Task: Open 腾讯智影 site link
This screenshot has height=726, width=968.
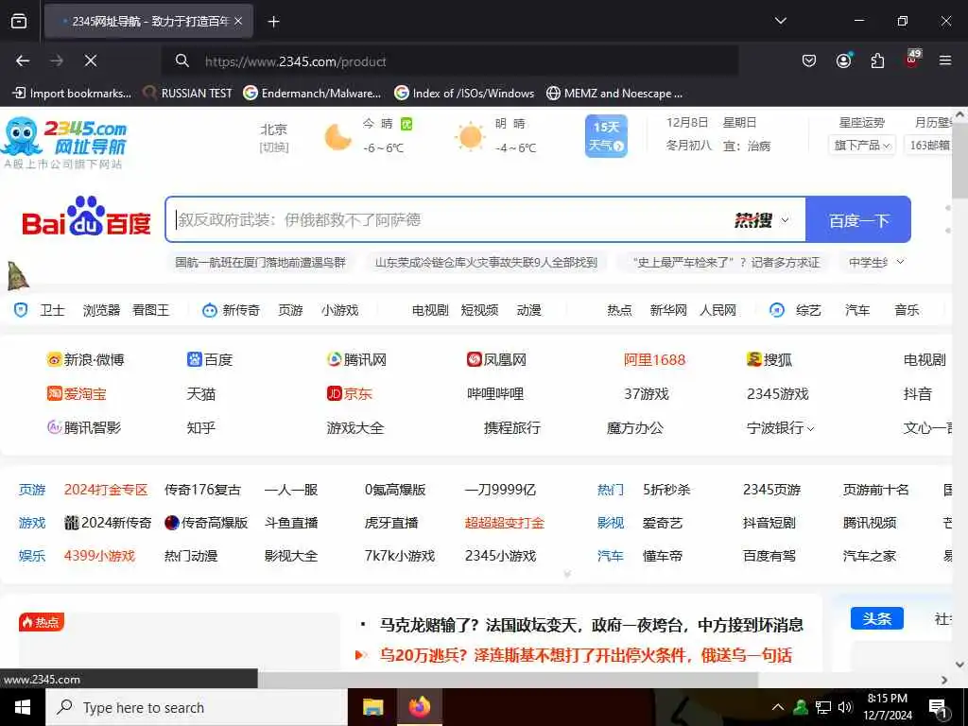Action: 84,427
